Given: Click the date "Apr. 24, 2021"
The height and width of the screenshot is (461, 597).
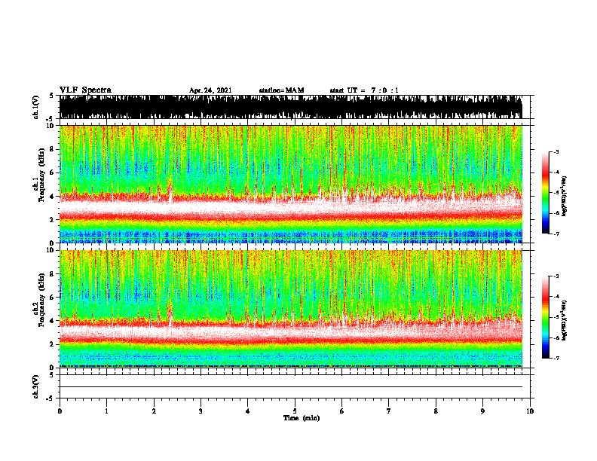Looking at the screenshot, I should coord(210,90).
